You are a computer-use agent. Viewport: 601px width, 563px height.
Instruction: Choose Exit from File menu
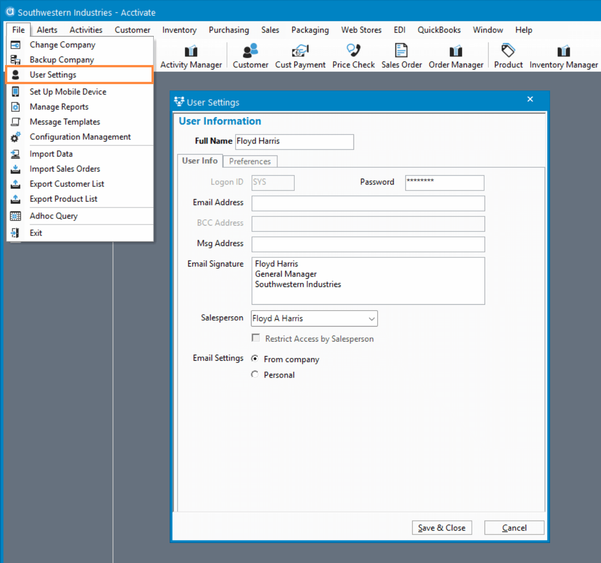pos(80,233)
